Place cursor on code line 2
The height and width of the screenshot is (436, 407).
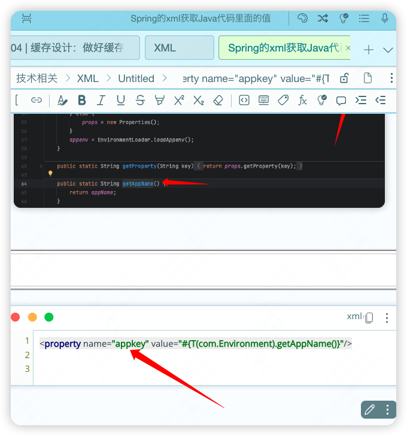[x=214, y=355]
